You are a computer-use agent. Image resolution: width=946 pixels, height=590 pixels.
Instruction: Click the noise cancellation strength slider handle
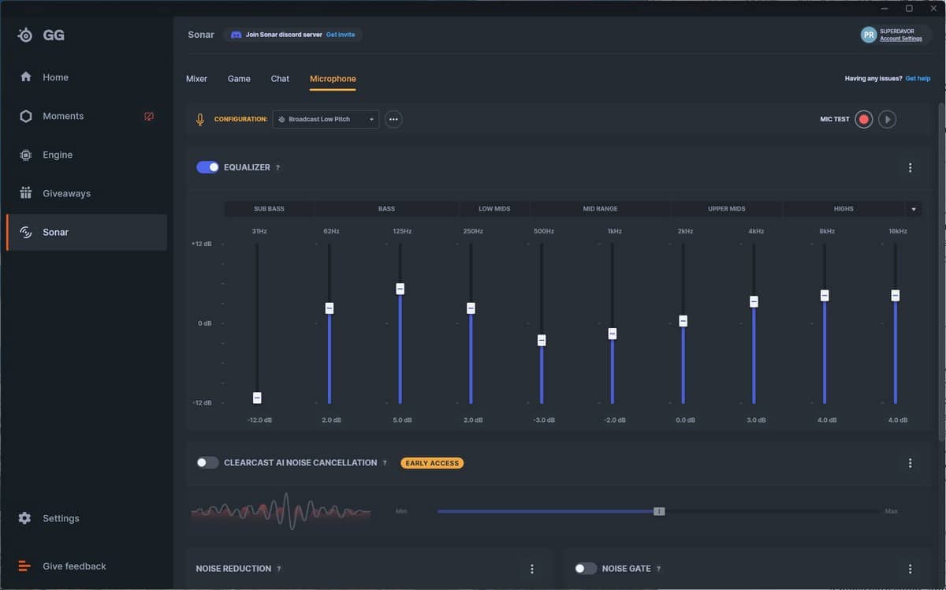[x=659, y=511]
